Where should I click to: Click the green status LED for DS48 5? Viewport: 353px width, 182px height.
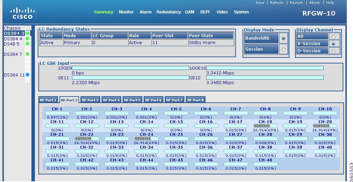point(28,43)
